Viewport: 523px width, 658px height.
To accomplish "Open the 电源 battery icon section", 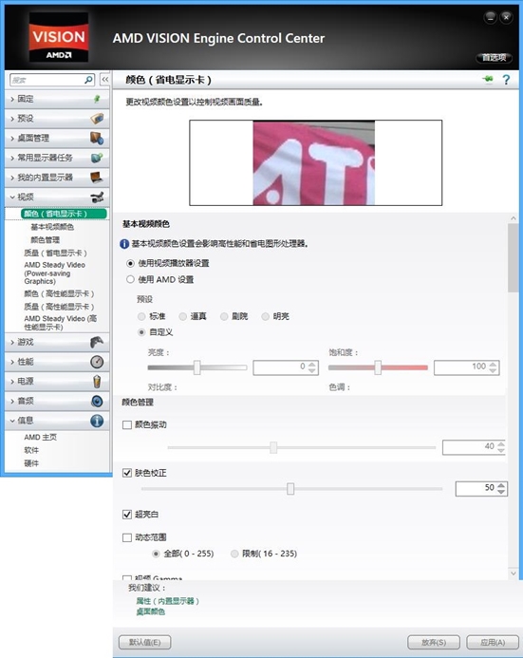I will click(x=97, y=382).
